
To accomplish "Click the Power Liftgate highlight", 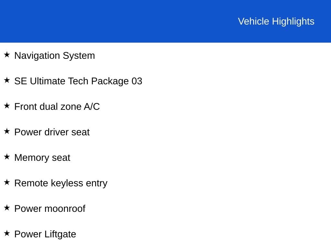I will coord(45,234).
